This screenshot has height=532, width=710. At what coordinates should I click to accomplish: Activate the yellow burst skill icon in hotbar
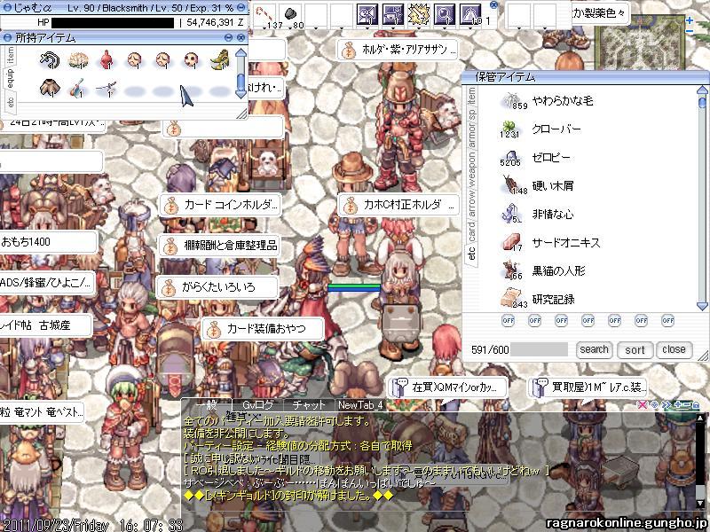(419, 14)
